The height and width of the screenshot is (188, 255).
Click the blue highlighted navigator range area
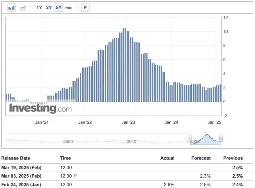[x=206, y=139]
